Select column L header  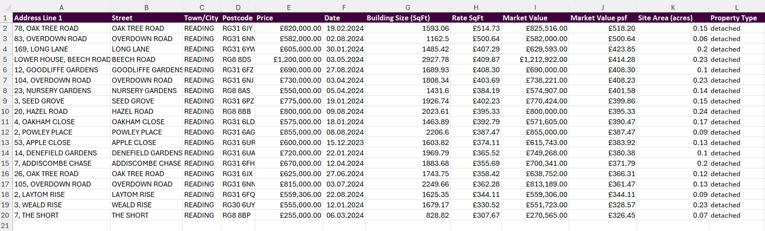click(x=737, y=7)
